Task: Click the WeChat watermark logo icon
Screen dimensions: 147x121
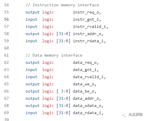Action: [x=124, y=114]
